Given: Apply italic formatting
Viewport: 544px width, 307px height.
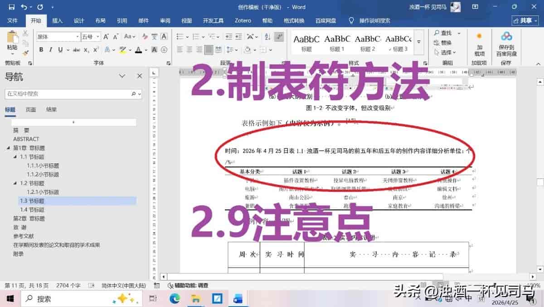Looking at the screenshot, I should [x=50, y=49].
